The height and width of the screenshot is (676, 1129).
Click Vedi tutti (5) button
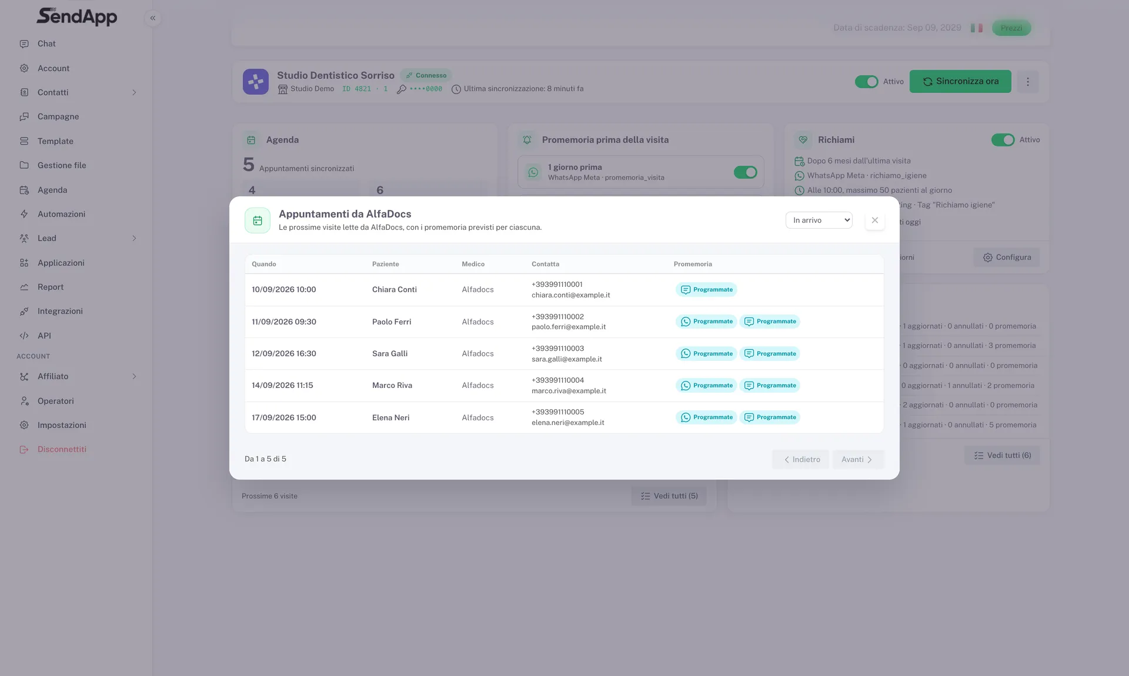coord(669,496)
